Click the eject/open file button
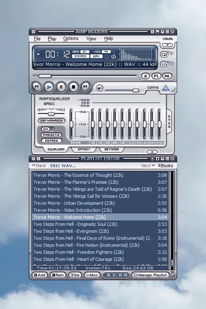This screenshot has width=206, height=309. click(145, 76)
